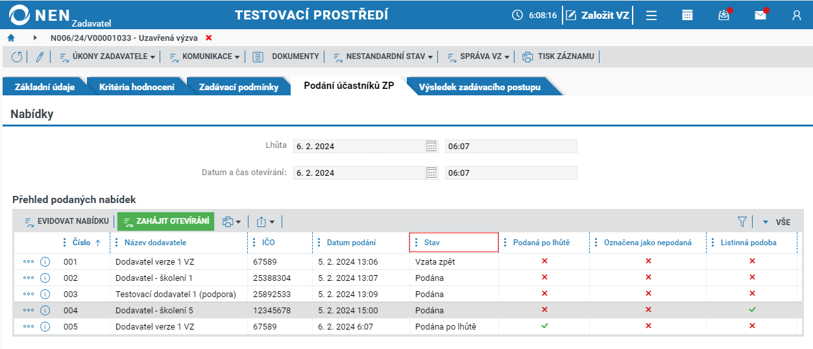
Task: Open row actions dots for offer 001
Action: click(x=29, y=261)
